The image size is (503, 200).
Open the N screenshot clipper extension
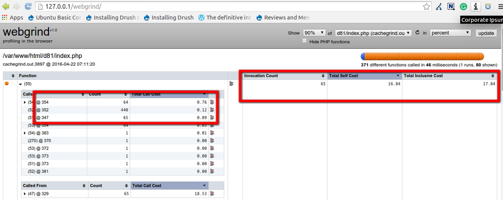pyautogui.click(x=452, y=6)
